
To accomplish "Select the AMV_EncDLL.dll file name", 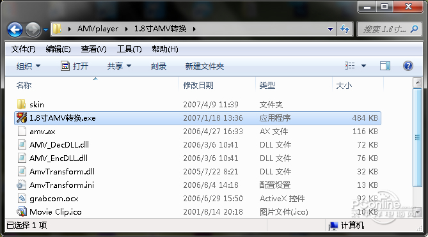I will [58, 158].
